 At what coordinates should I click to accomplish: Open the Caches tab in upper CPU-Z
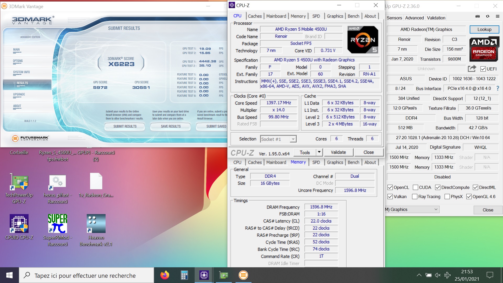[255, 16]
